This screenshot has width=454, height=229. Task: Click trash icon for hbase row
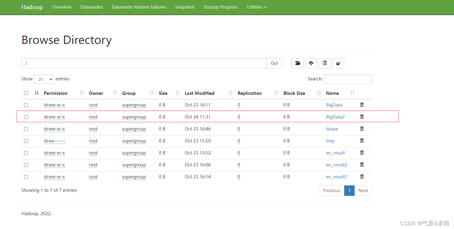coord(362,129)
